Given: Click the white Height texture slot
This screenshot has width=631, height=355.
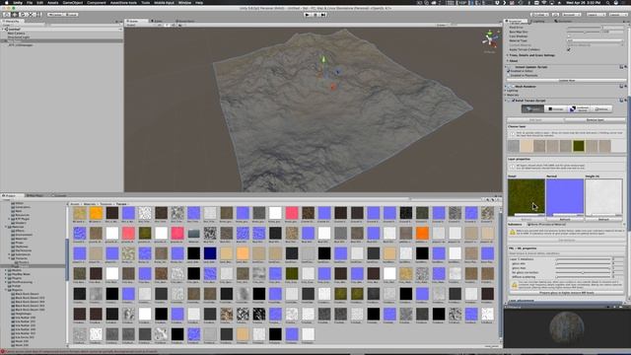Looking at the screenshot, I should 603,197.
